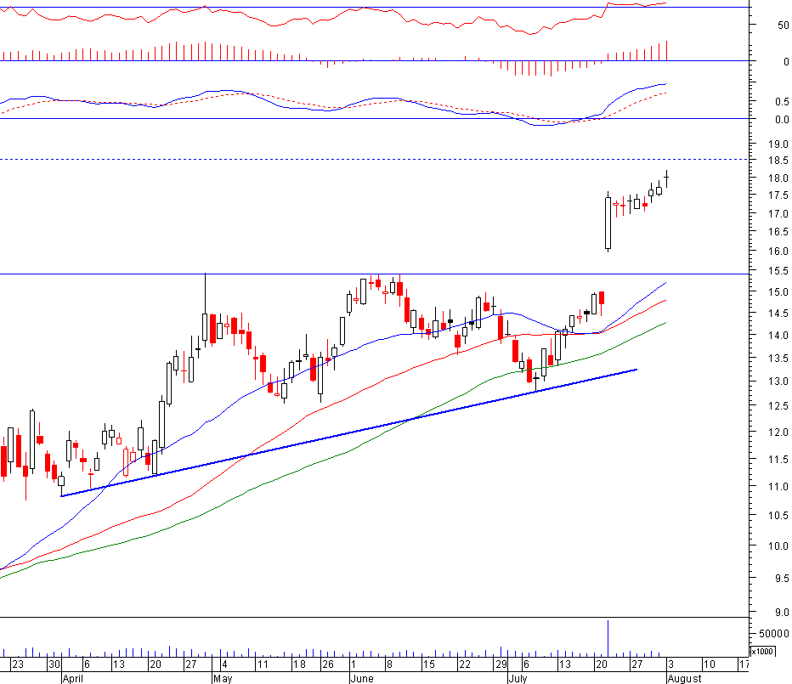Select the thick blue ascending trendline

point(349,432)
